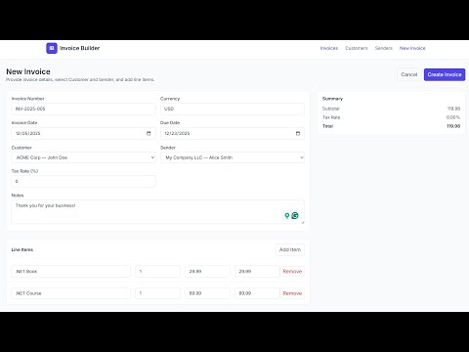Viewport: 469px width, 352px height.
Task: Click the Invoice Date field text
Action: [x=28, y=133]
